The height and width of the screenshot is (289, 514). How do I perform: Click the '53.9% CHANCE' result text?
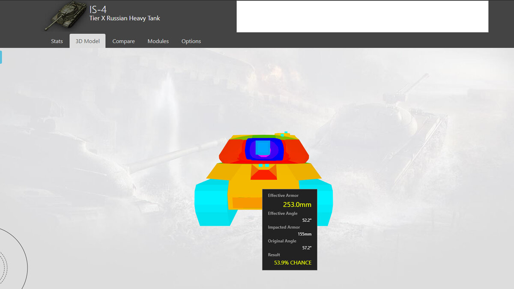pyautogui.click(x=293, y=262)
